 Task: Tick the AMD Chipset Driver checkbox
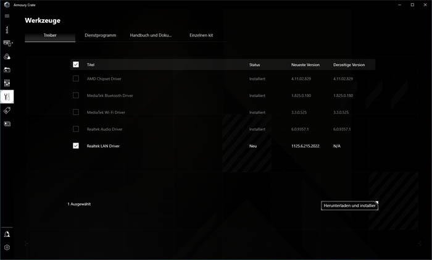point(76,78)
